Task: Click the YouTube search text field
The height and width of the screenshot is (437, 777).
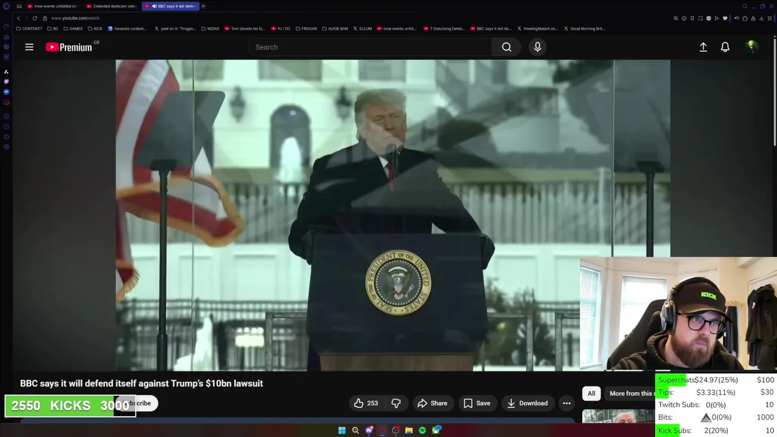Action: 370,47
